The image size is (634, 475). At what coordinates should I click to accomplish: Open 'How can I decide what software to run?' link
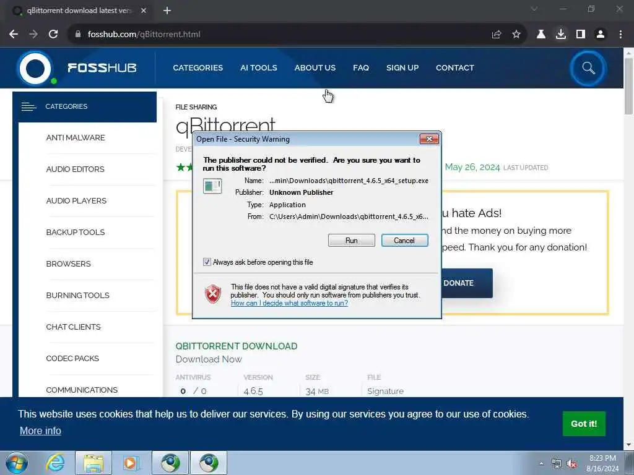[x=290, y=303]
